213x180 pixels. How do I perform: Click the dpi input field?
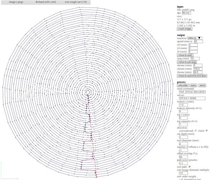point(186,13)
